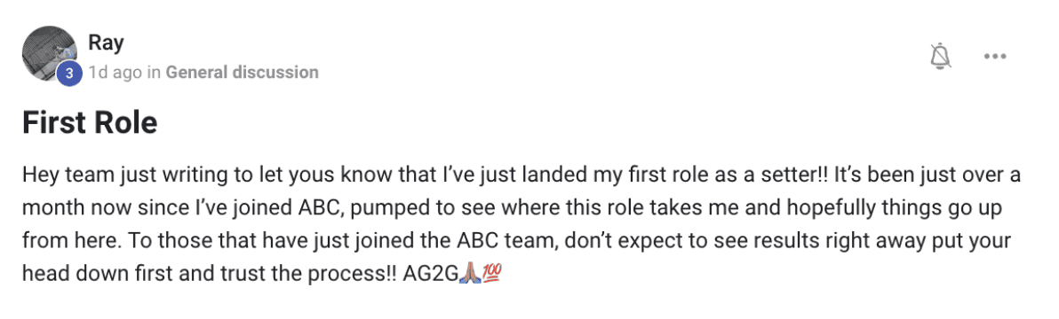Toggle the muted notification bell icon
This screenshot has width=1059, height=319.
pyautogui.click(x=941, y=56)
